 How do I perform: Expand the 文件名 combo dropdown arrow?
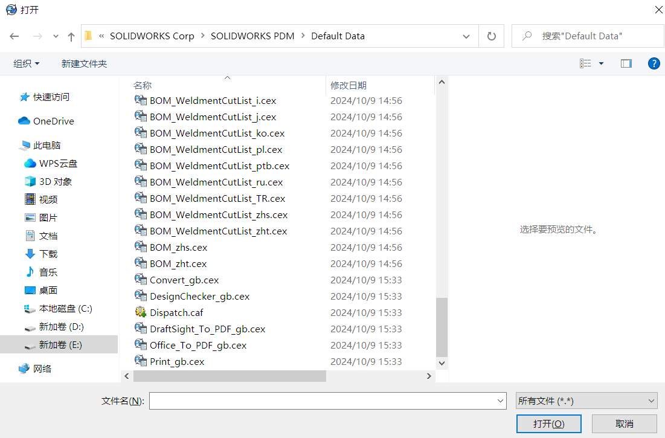[x=501, y=401]
